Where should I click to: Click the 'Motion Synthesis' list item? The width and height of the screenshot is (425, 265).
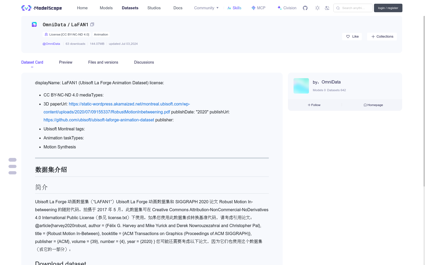(60, 147)
